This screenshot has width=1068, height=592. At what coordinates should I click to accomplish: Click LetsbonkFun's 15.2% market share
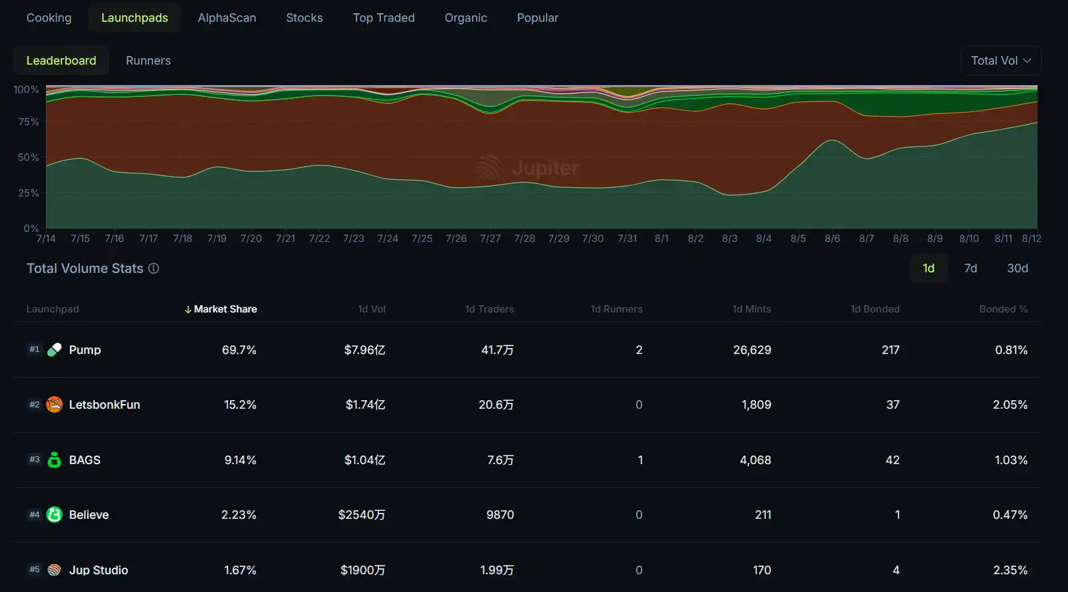240,405
